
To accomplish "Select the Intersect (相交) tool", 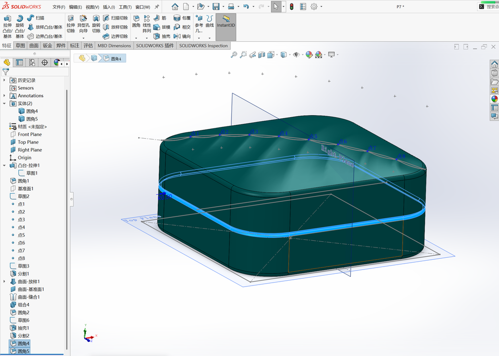I will (x=182, y=27).
